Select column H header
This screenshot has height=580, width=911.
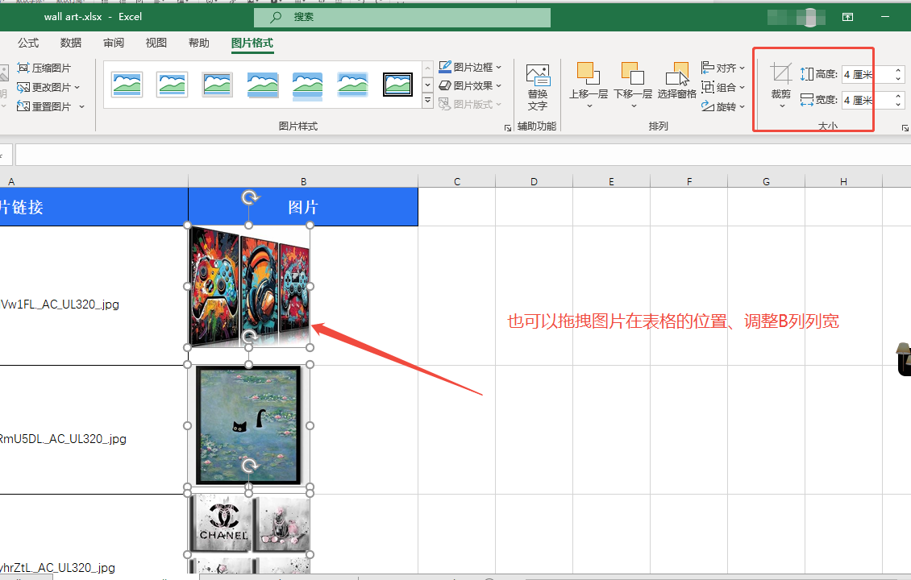(843, 182)
